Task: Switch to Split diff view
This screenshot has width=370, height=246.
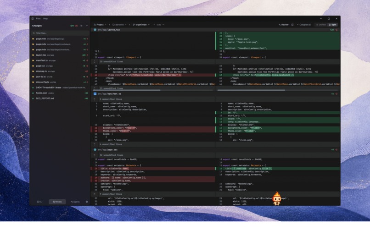Action: (332, 25)
